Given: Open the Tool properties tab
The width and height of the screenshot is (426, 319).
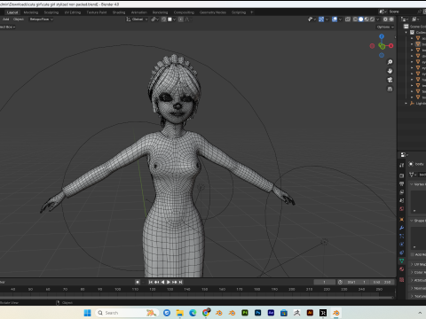Looking at the screenshot, I should [x=401, y=166].
